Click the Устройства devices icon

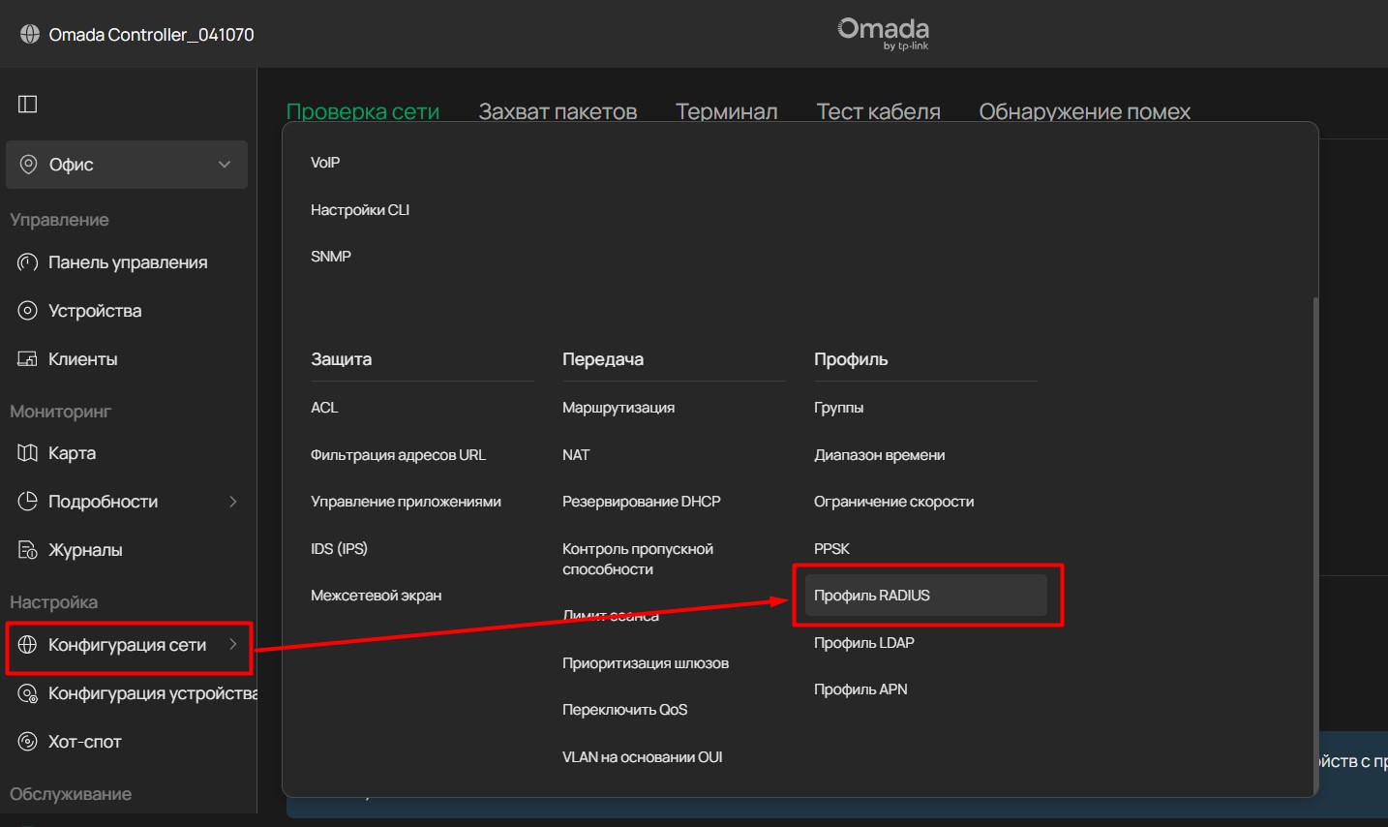click(28, 311)
